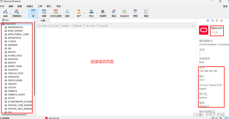Viewport: 229px width, 119px height.
Task: Expand the 新建表 dropdown arrow
Action: [70, 26]
